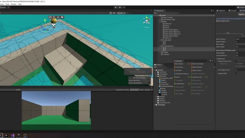Select the first ProBuilder overlay mode icon
Viewport: 245px width, 138px height.
[x=50, y=17]
